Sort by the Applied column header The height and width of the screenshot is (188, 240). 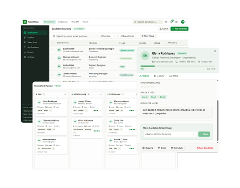click(x=172, y=43)
